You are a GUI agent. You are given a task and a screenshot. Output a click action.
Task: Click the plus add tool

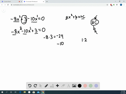(57, 86)
